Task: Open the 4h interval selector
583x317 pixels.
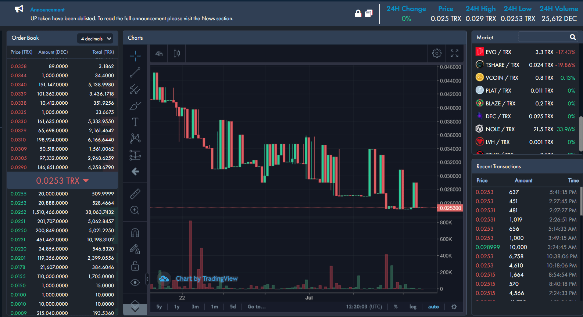Action: (x=159, y=54)
